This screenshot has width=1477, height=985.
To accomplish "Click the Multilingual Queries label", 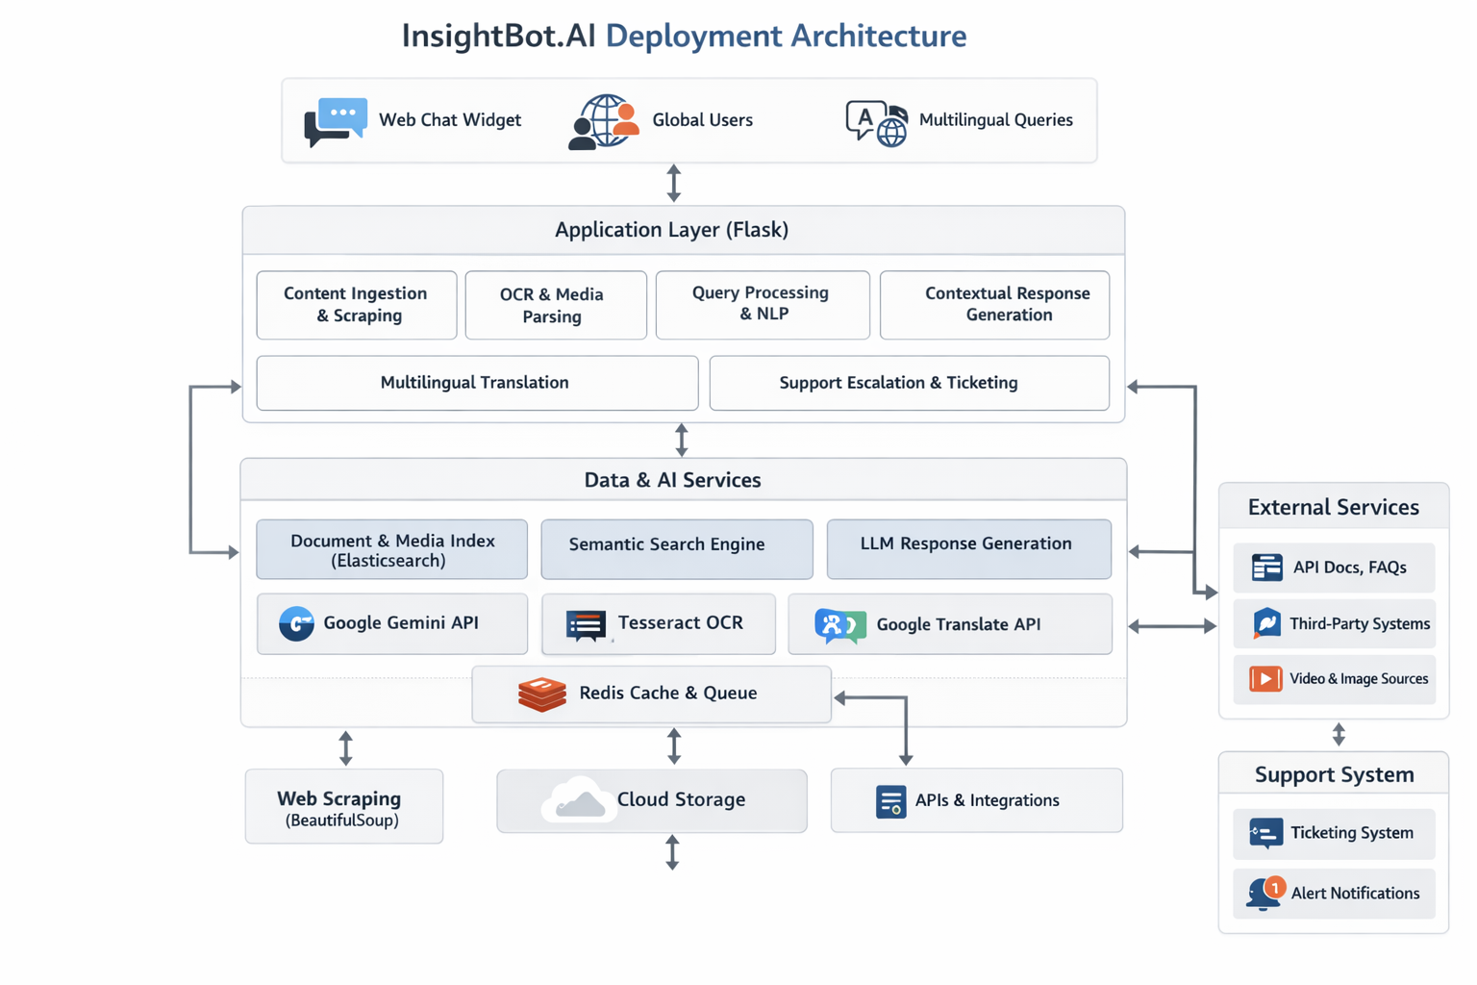I will (x=996, y=120).
